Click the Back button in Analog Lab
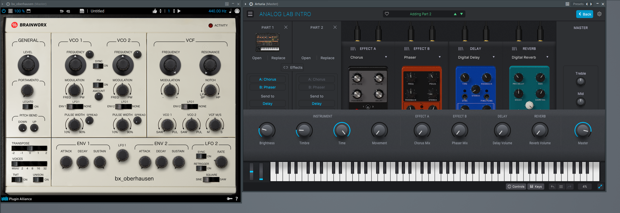 585,14
